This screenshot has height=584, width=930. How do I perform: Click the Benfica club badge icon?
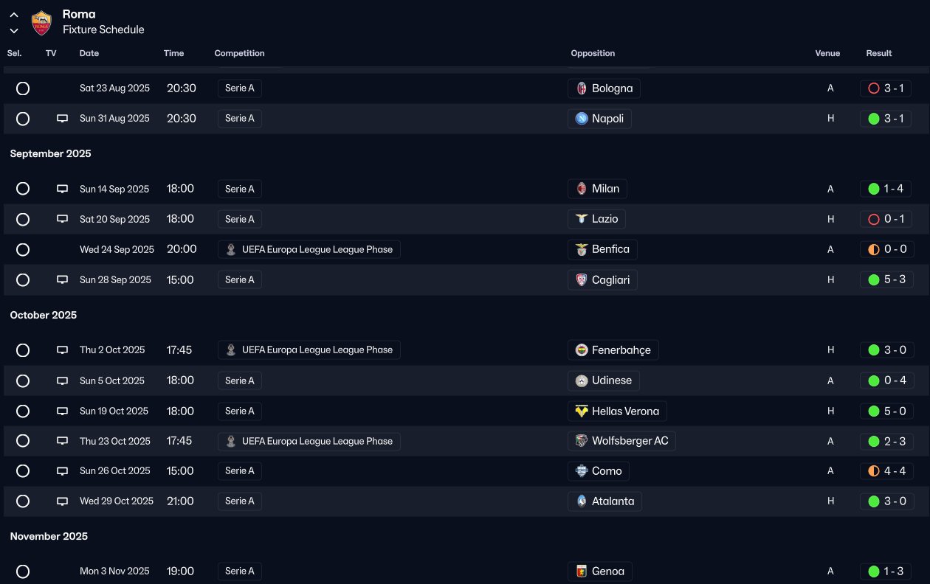coord(582,249)
